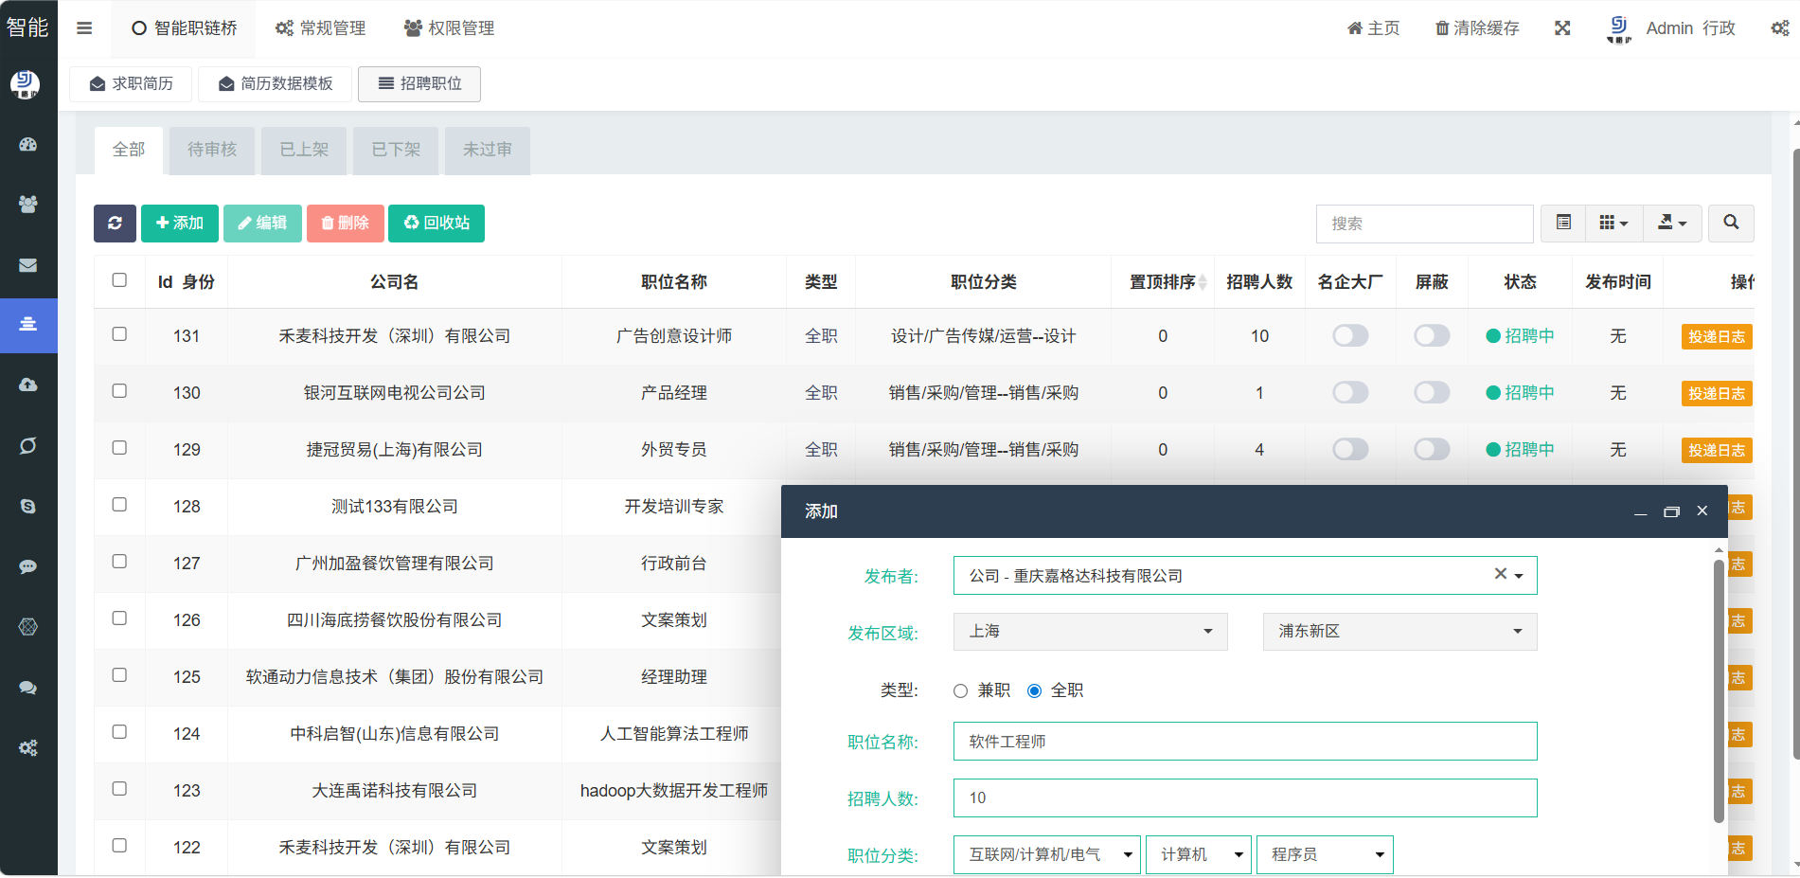Click the 职位名称 input field
The image size is (1800, 878).
tap(1244, 742)
